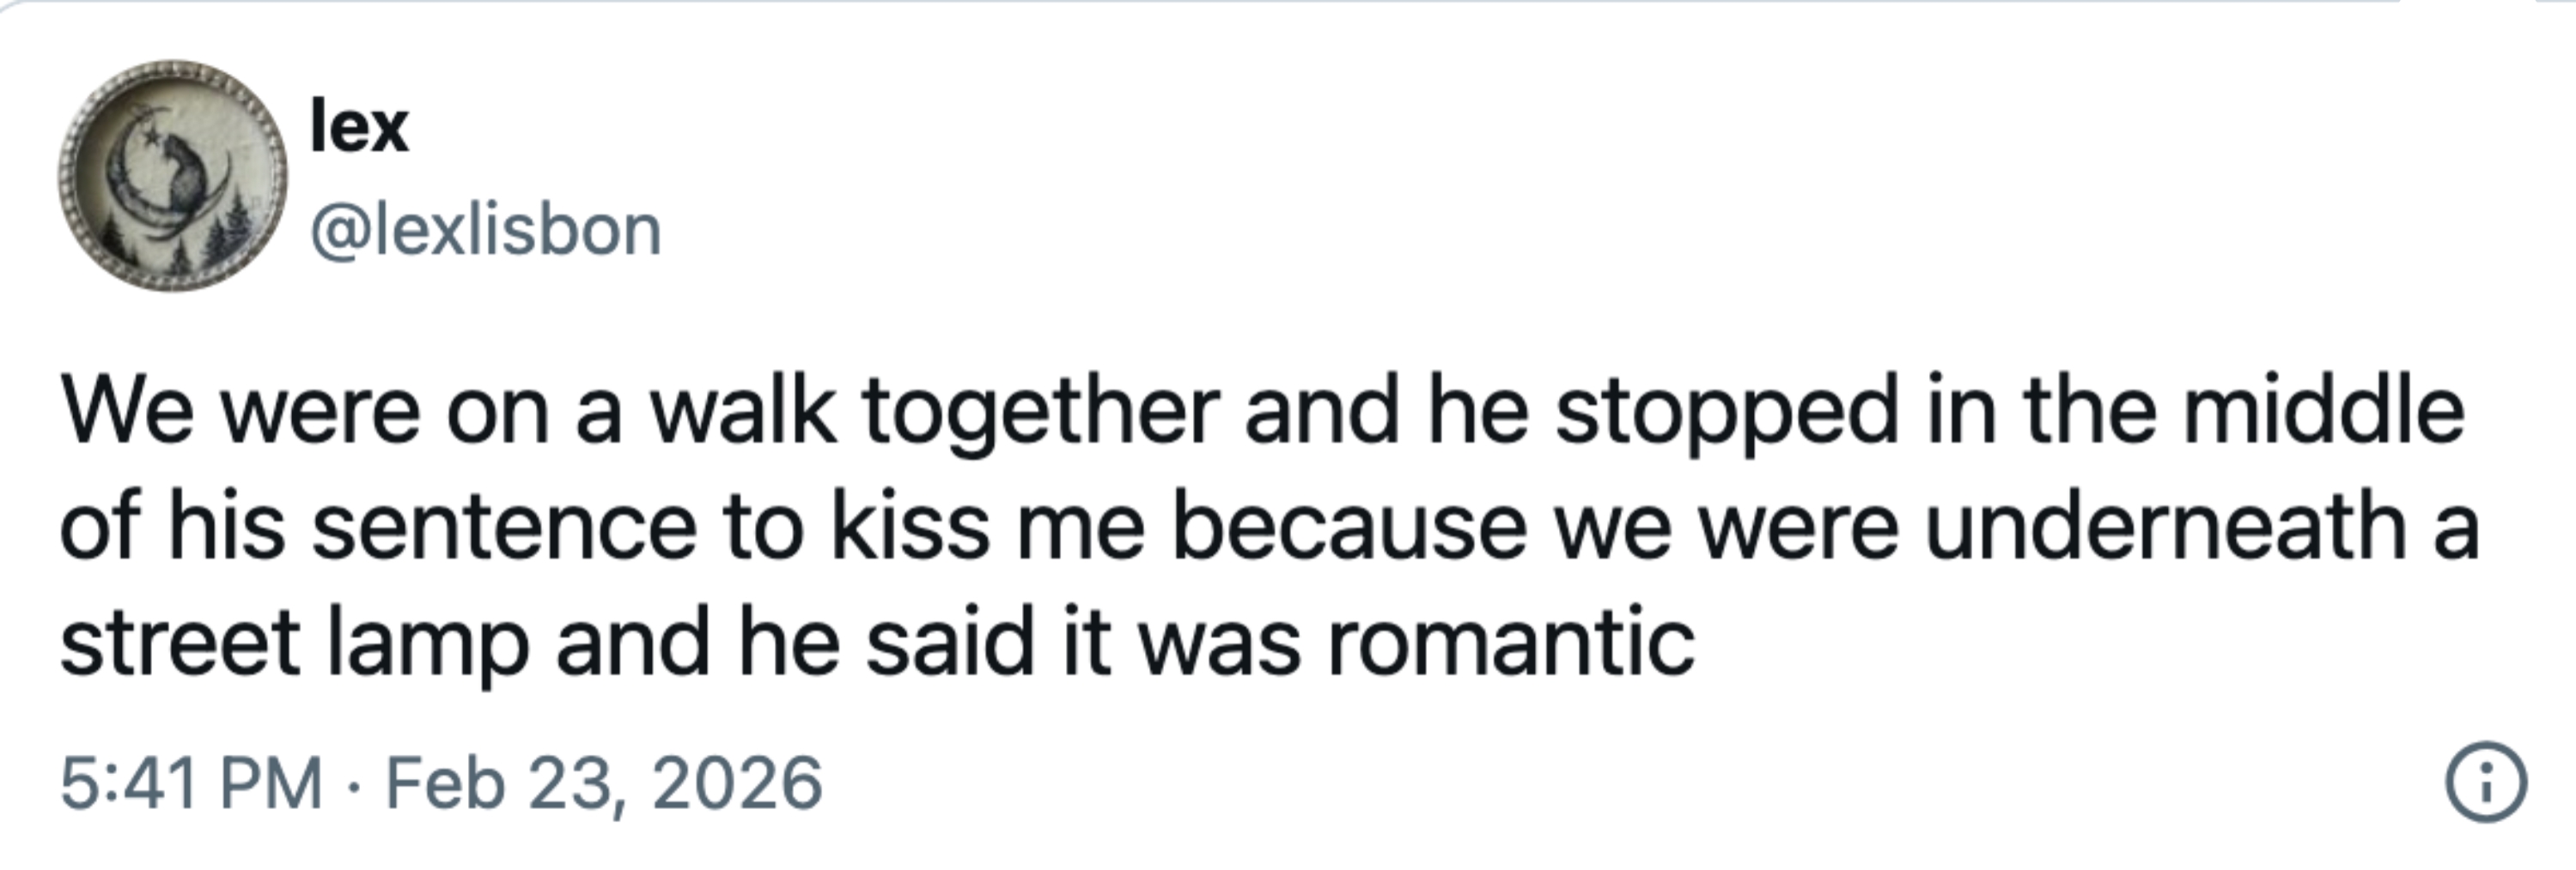Click the word "stopped" in the tweet
Viewport: 2576px width, 870px height.
[1726, 412]
